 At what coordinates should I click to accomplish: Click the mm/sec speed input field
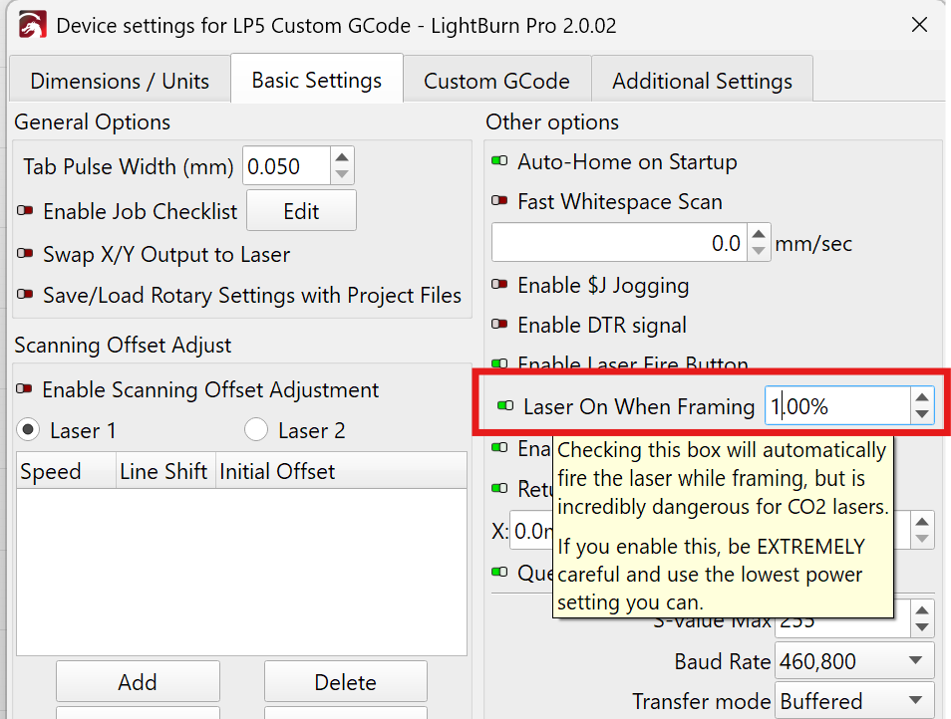pyautogui.click(x=619, y=242)
